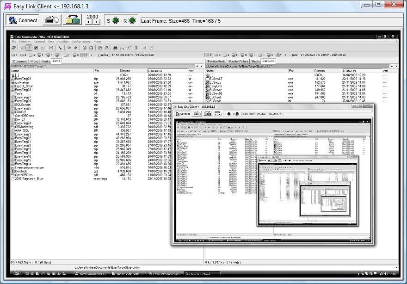407x284 pixels.
Task: Switch to the *Video tab
Action: pyautogui.click(x=34, y=61)
